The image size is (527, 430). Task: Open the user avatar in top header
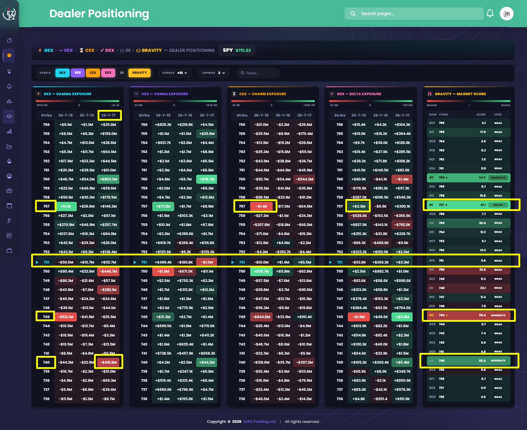506,14
